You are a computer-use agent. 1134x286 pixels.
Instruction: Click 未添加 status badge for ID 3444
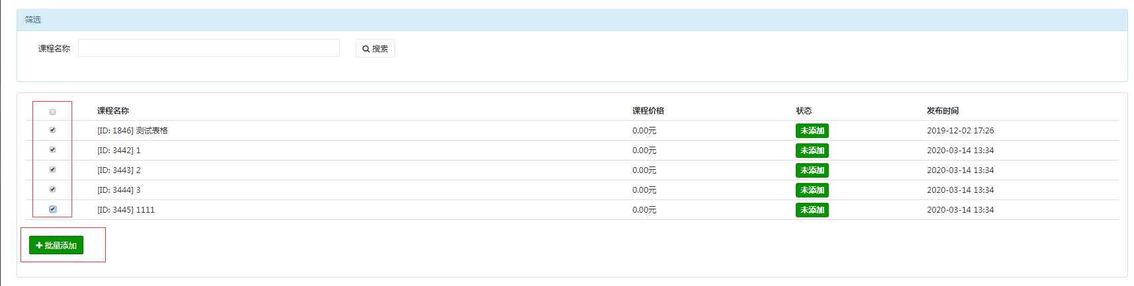(x=812, y=190)
